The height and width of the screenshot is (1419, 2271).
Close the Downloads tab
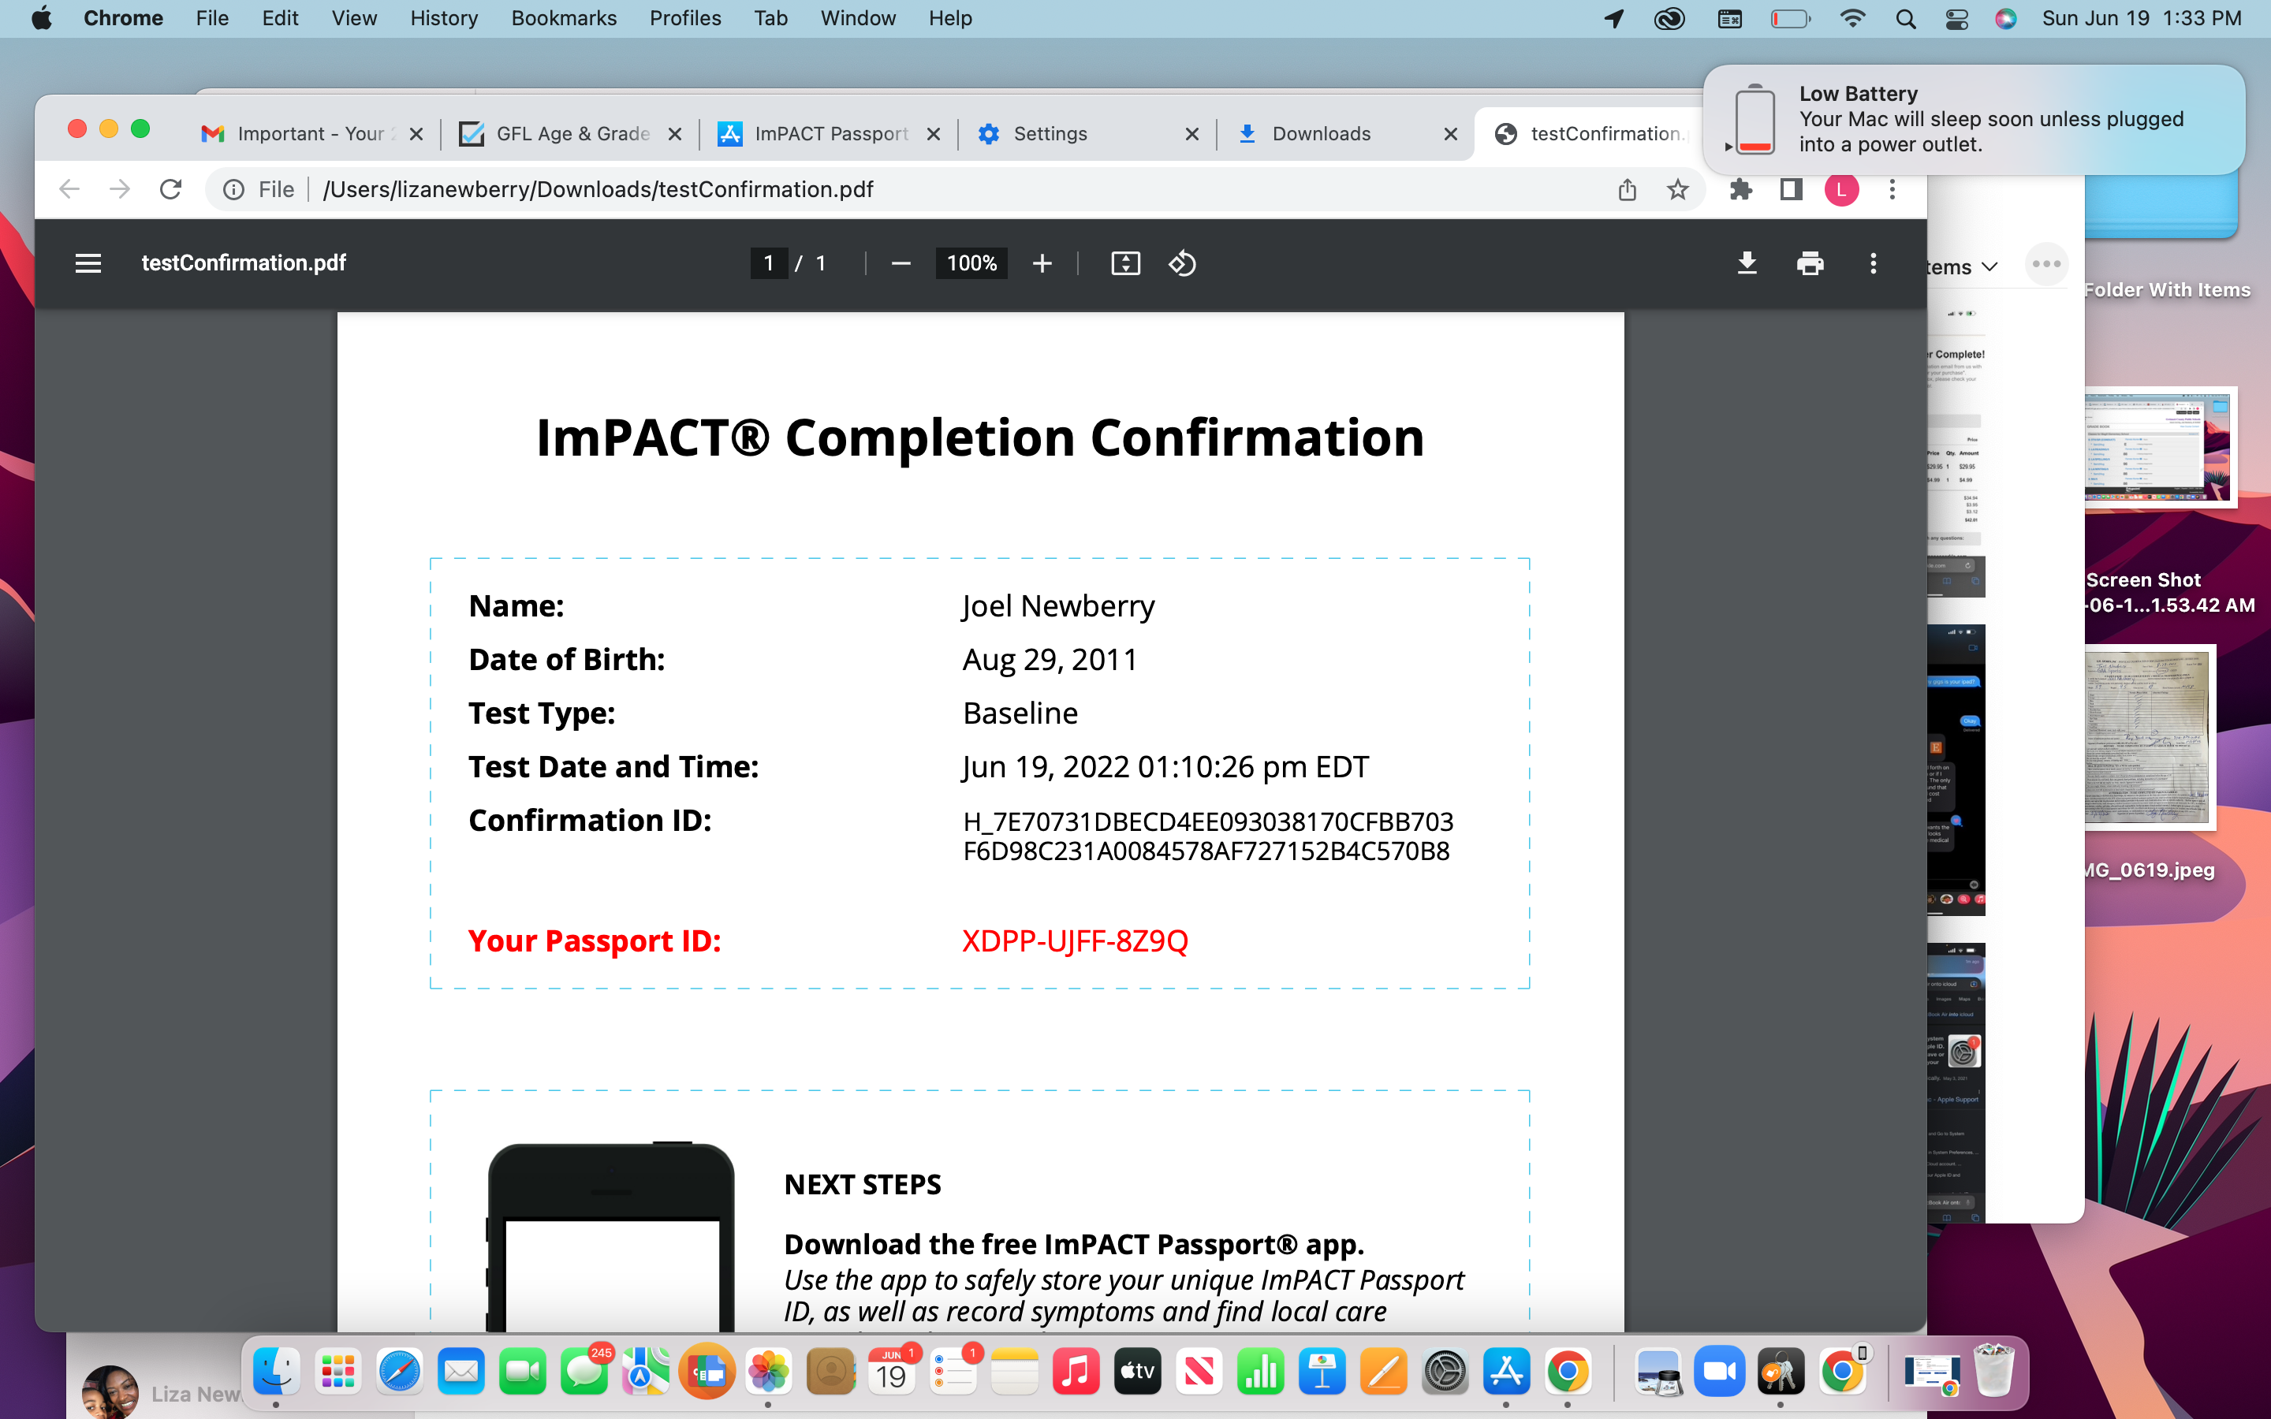1451,134
